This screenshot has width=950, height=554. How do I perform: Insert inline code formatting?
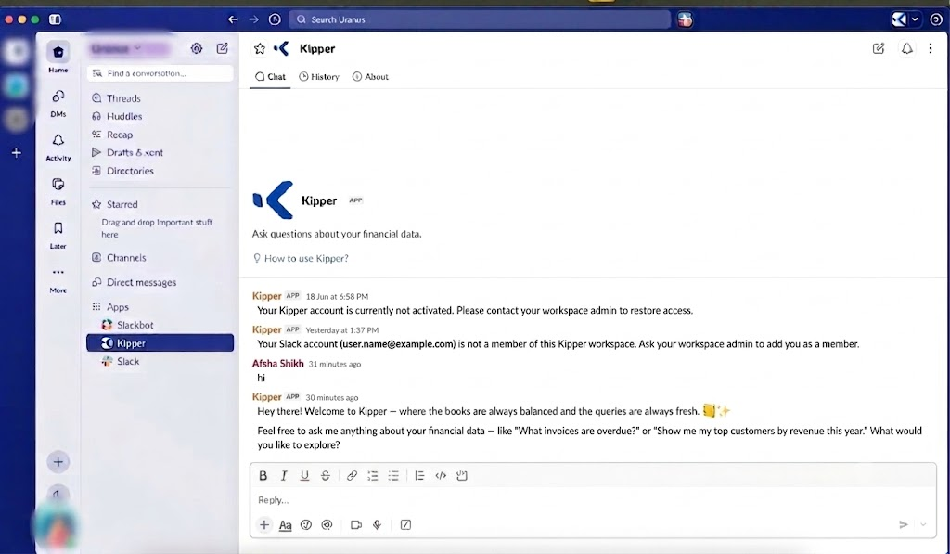pos(441,476)
